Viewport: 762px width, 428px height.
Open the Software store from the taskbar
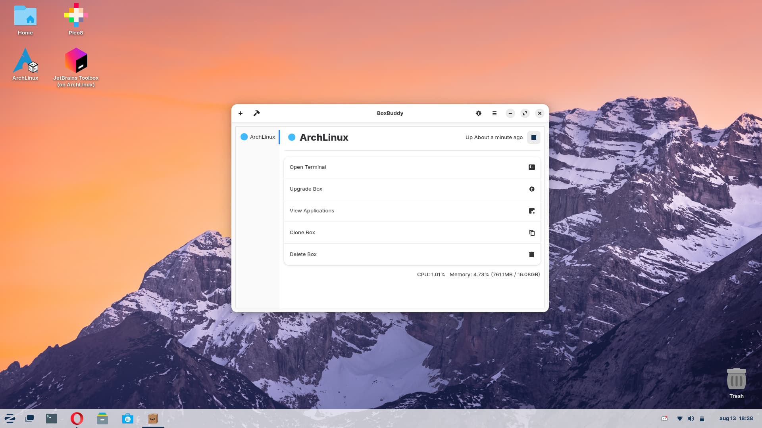[128, 418]
